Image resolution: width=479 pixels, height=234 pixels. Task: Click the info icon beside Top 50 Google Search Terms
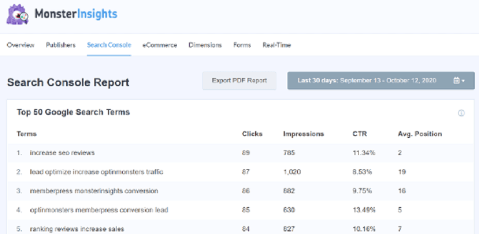(x=461, y=114)
